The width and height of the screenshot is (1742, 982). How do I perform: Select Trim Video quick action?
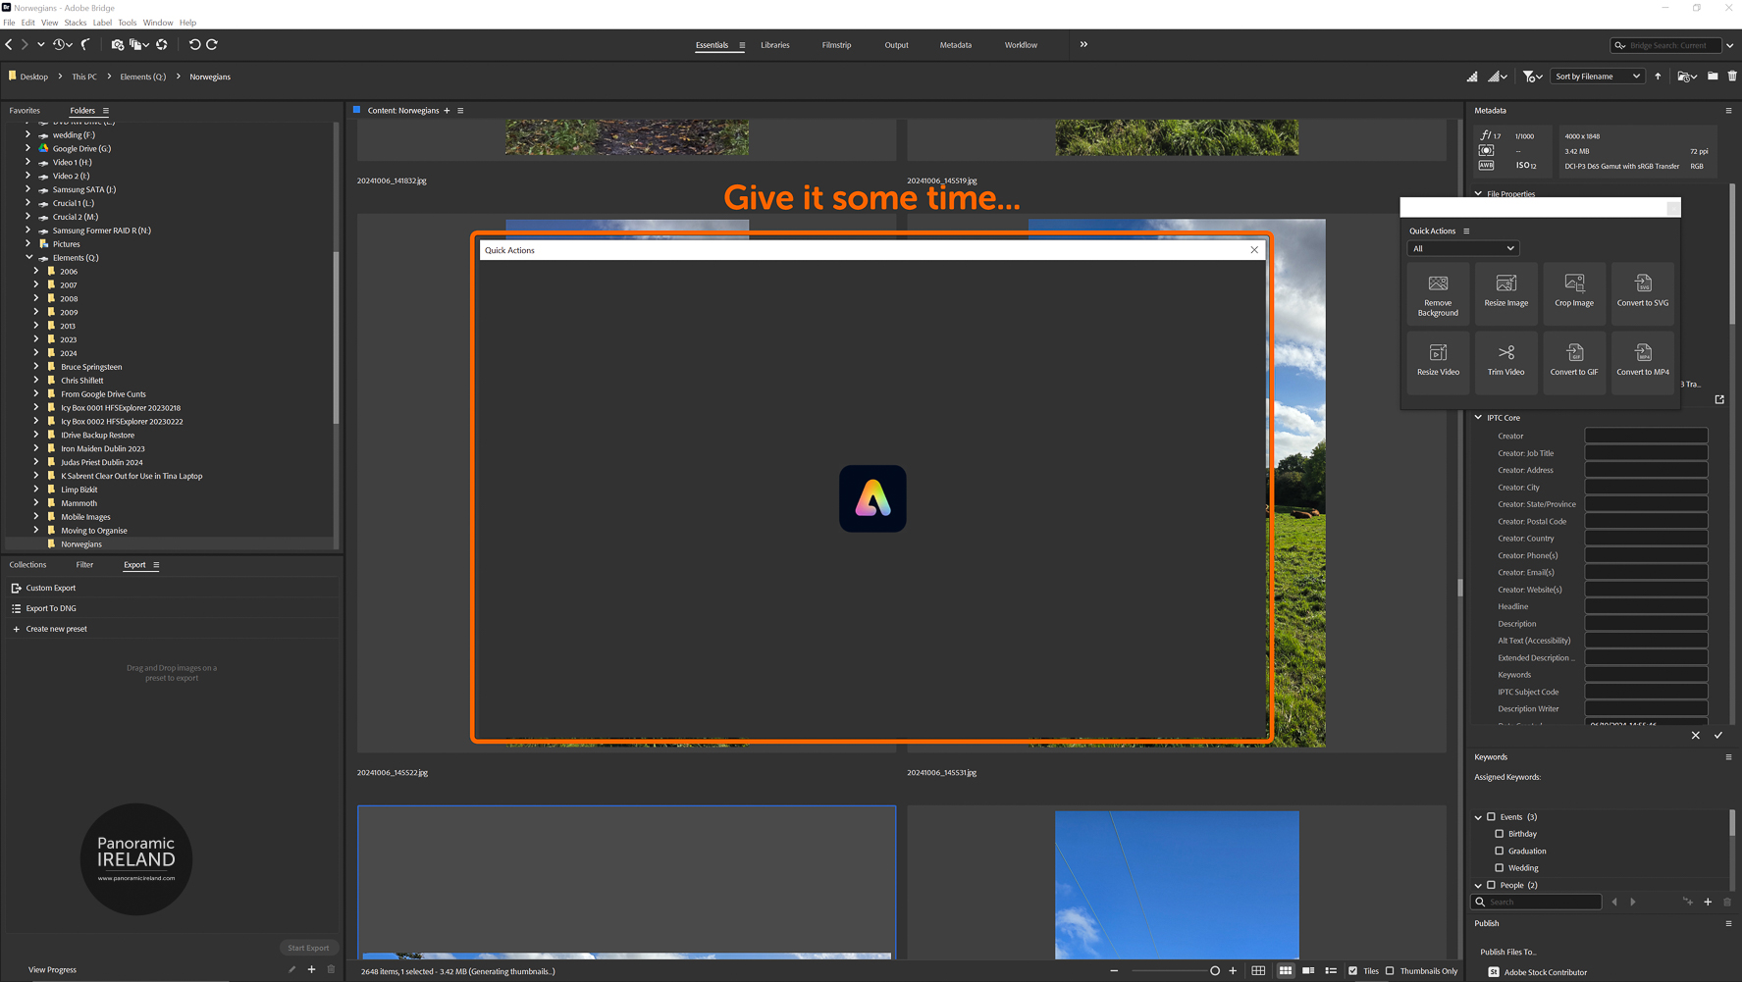click(x=1505, y=362)
